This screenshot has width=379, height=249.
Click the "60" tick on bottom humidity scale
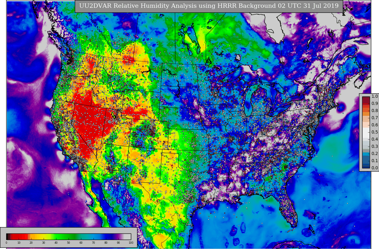81,243
